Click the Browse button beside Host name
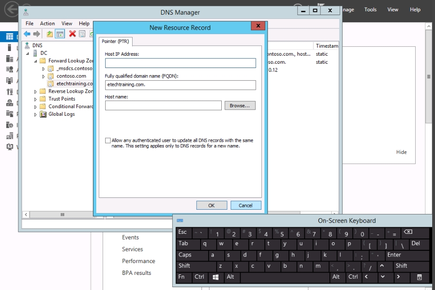 click(x=240, y=106)
